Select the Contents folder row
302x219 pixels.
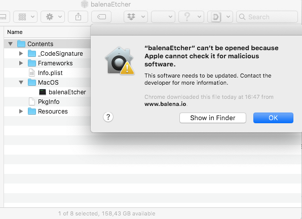[47, 44]
